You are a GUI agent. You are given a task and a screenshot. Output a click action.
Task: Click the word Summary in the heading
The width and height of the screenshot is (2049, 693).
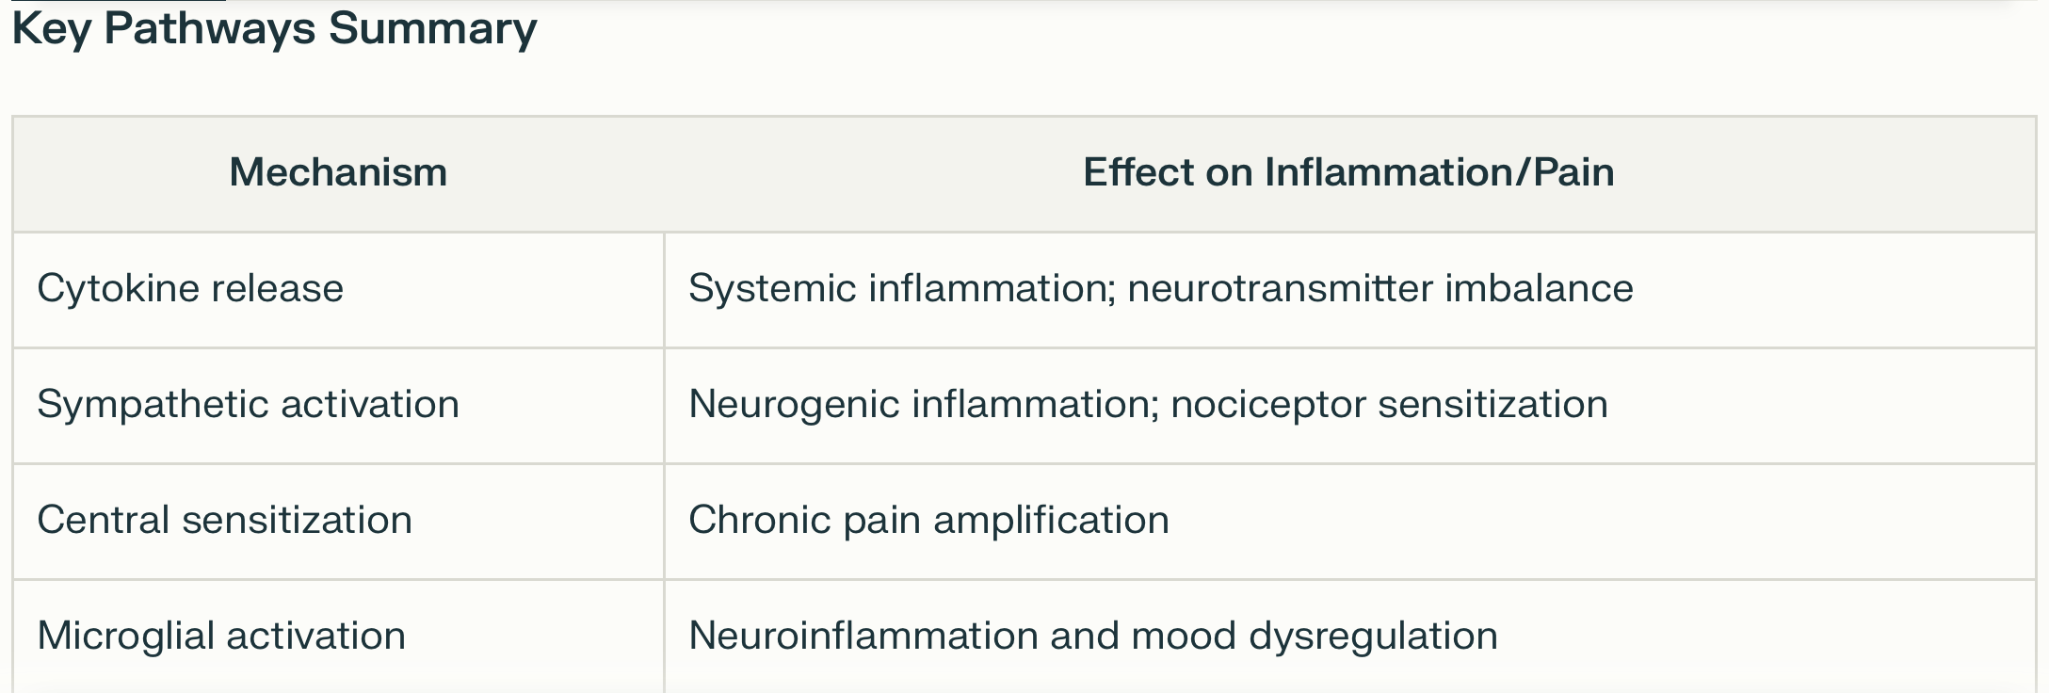(x=432, y=28)
